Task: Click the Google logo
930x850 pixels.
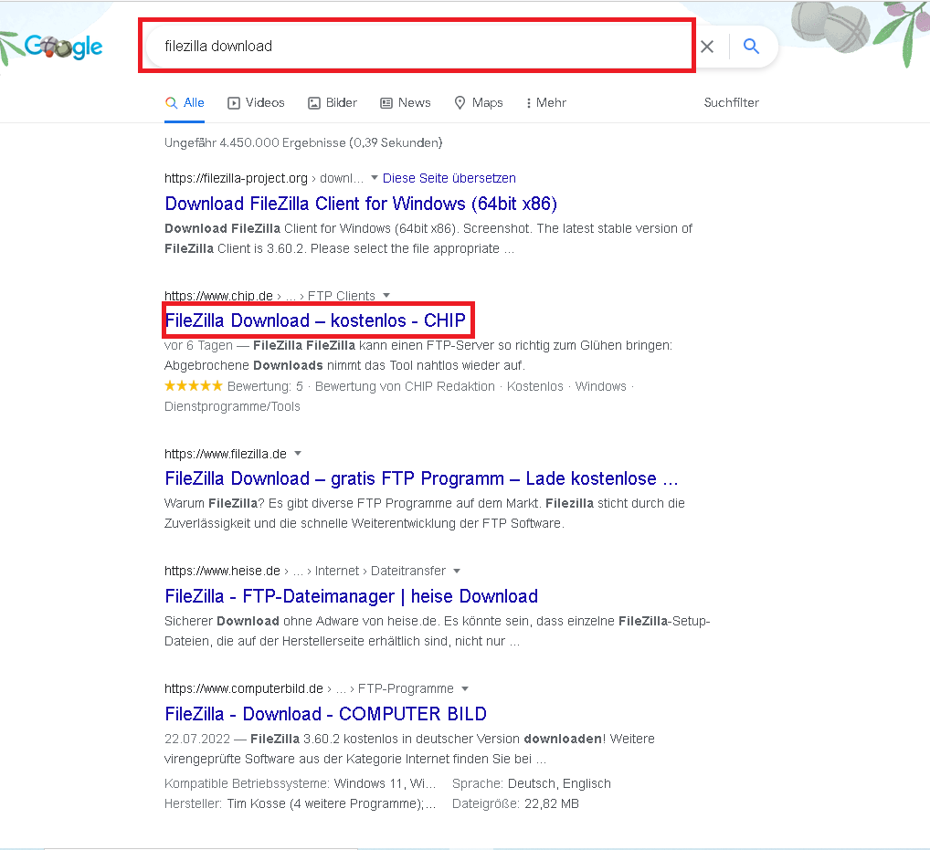Action: [63, 47]
